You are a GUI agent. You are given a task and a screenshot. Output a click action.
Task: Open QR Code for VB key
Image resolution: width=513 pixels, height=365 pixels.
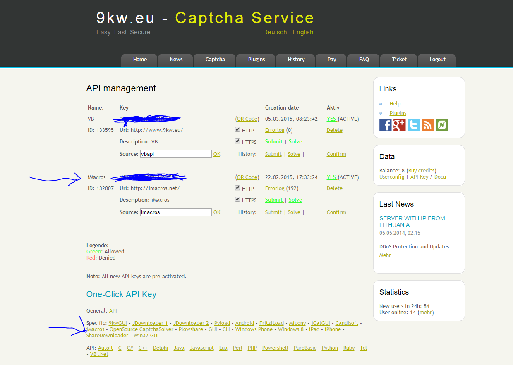point(247,119)
